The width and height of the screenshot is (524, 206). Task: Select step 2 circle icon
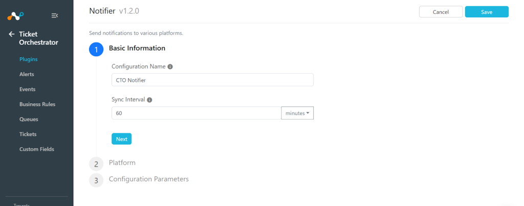click(x=96, y=164)
